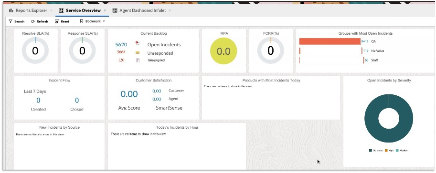The image size is (436, 173).
Task: Click the yellow RPA circle showing 0.0
Action: pyautogui.click(x=223, y=51)
